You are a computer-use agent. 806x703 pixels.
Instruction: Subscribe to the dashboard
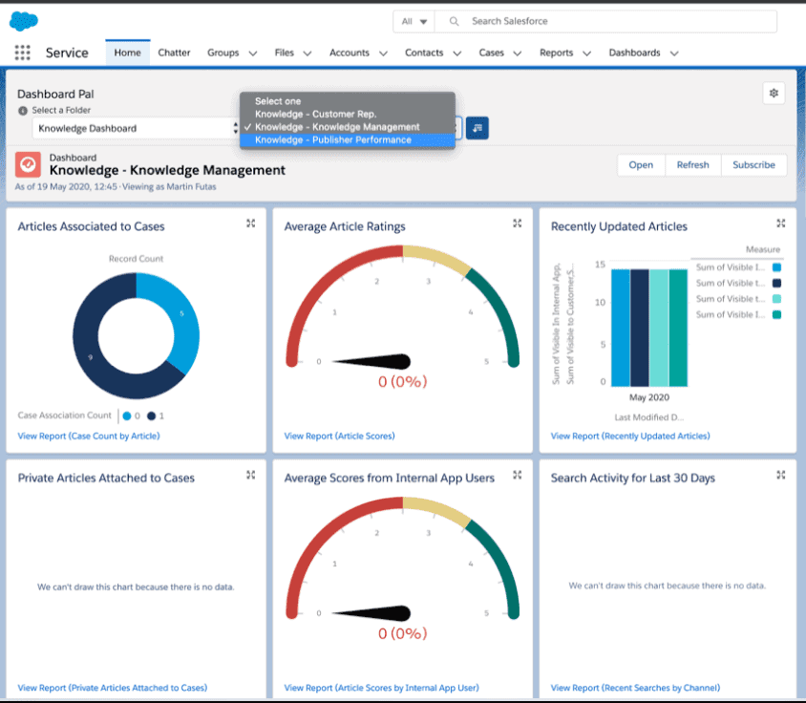[x=753, y=165]
